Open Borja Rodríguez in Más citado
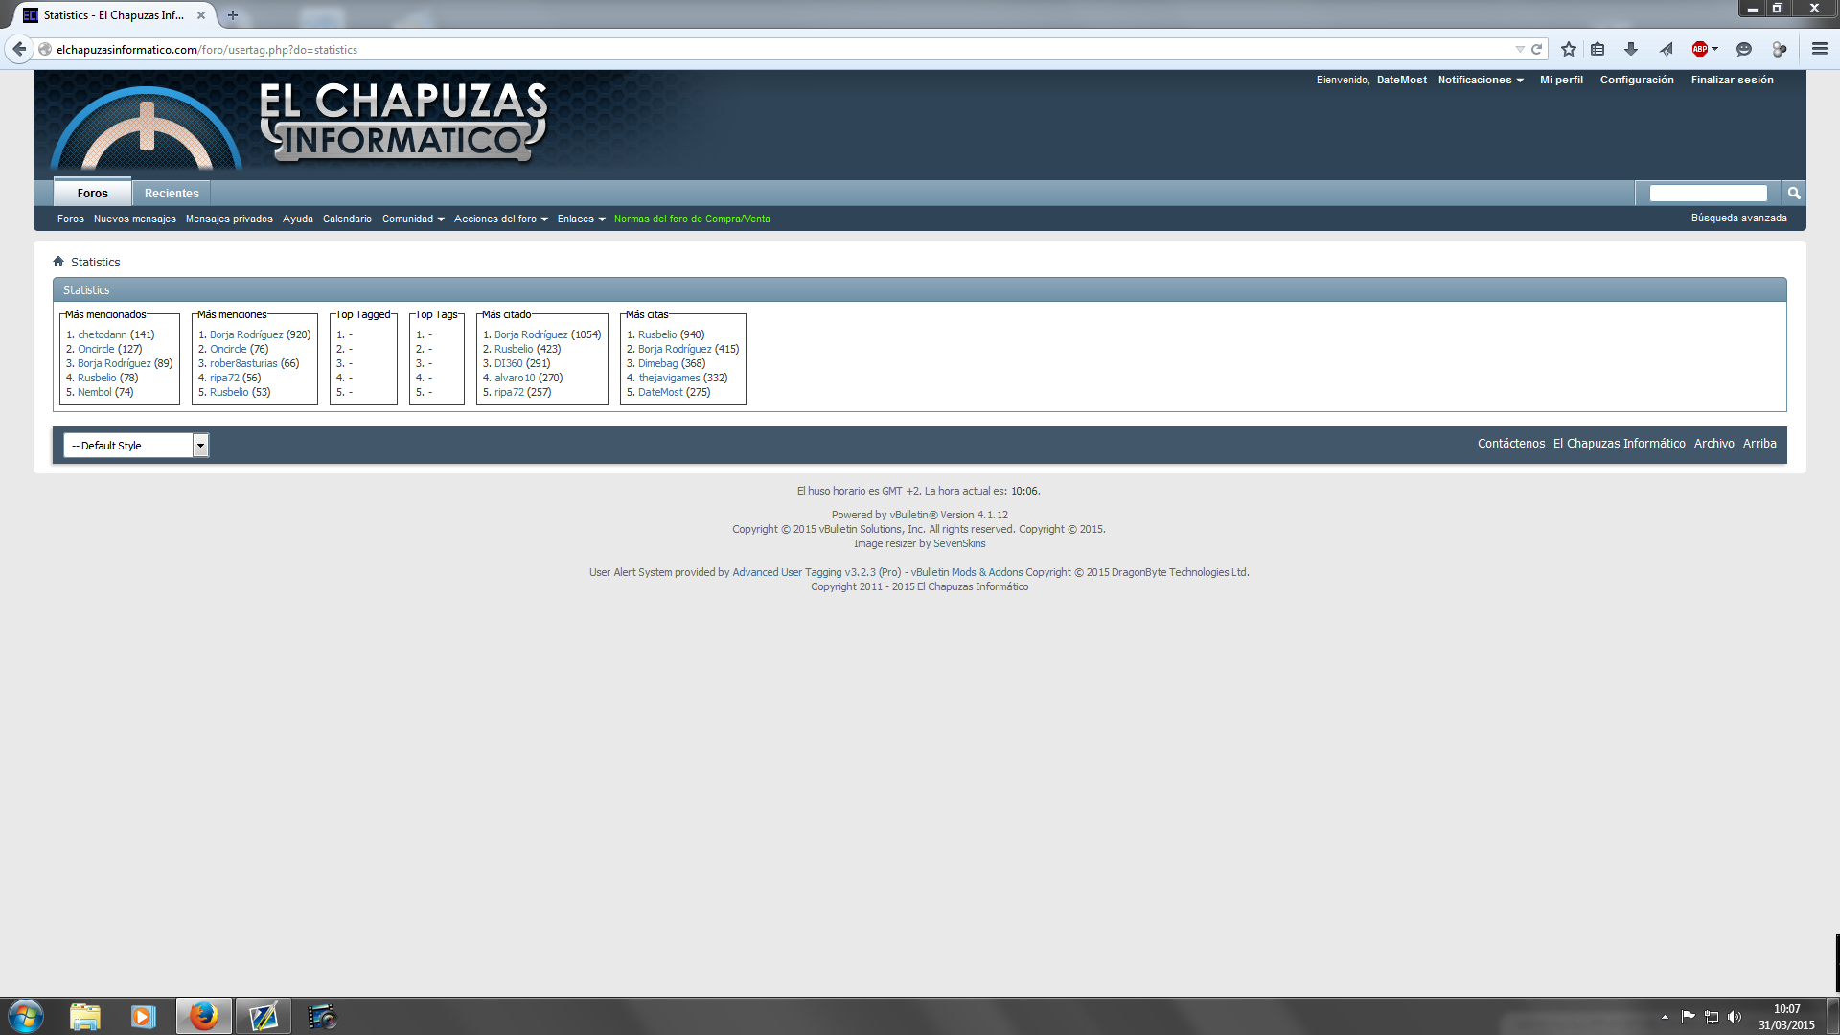The image size is (1840, 1035). [x=531, y=334]
